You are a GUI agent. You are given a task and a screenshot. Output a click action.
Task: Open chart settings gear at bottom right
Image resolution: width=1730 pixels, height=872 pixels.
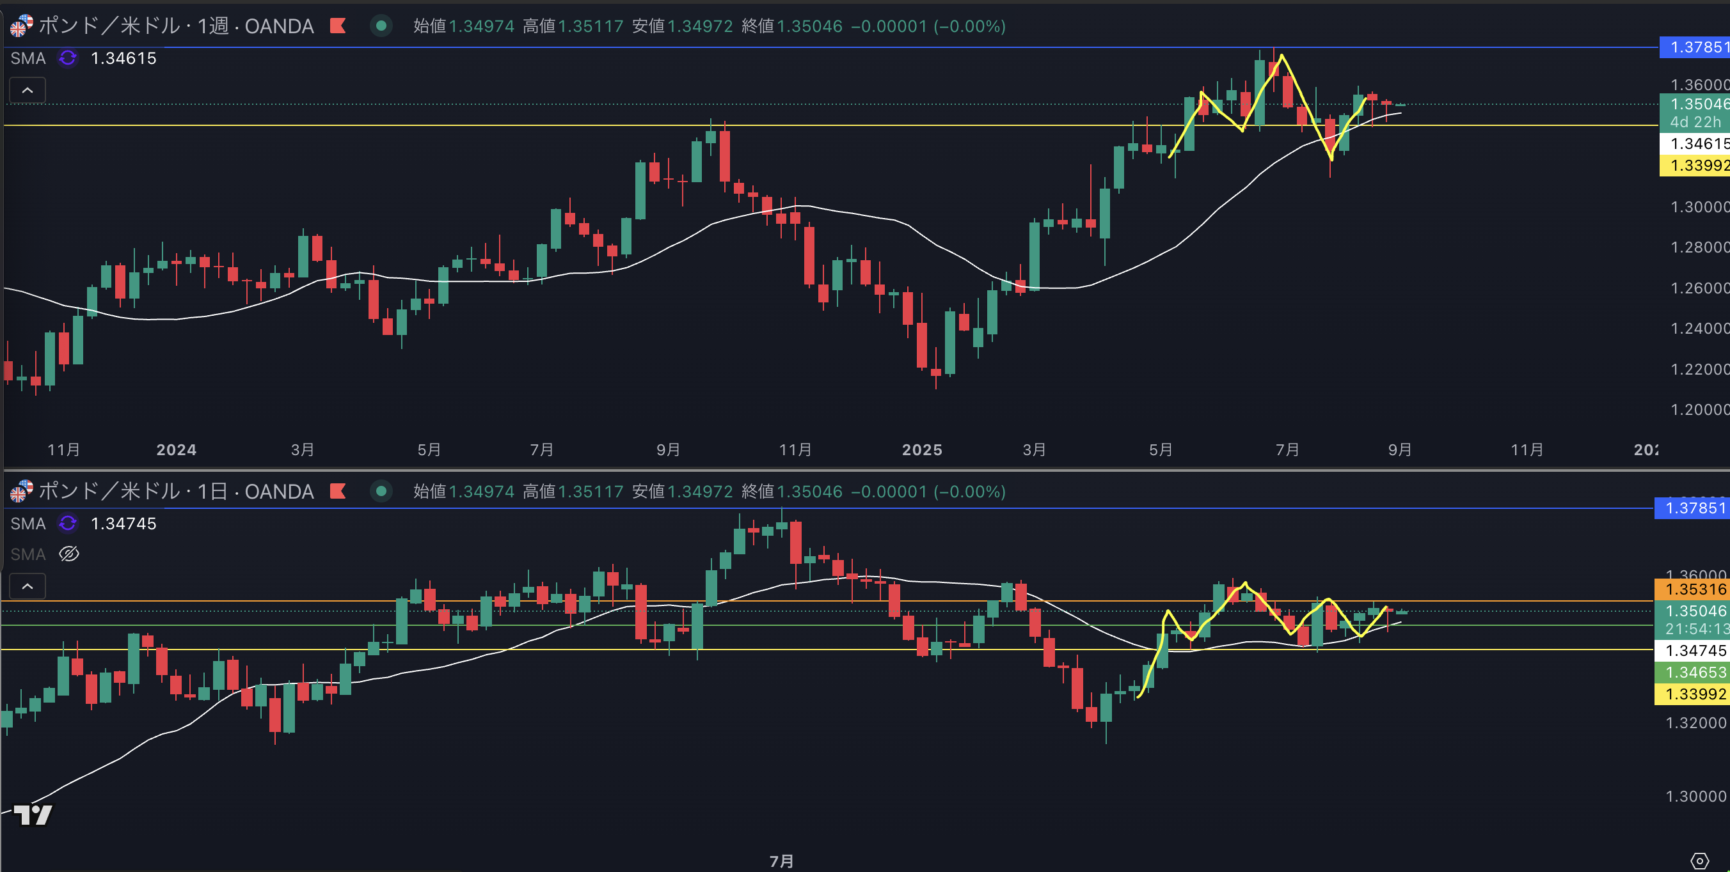coord(1699,860)
